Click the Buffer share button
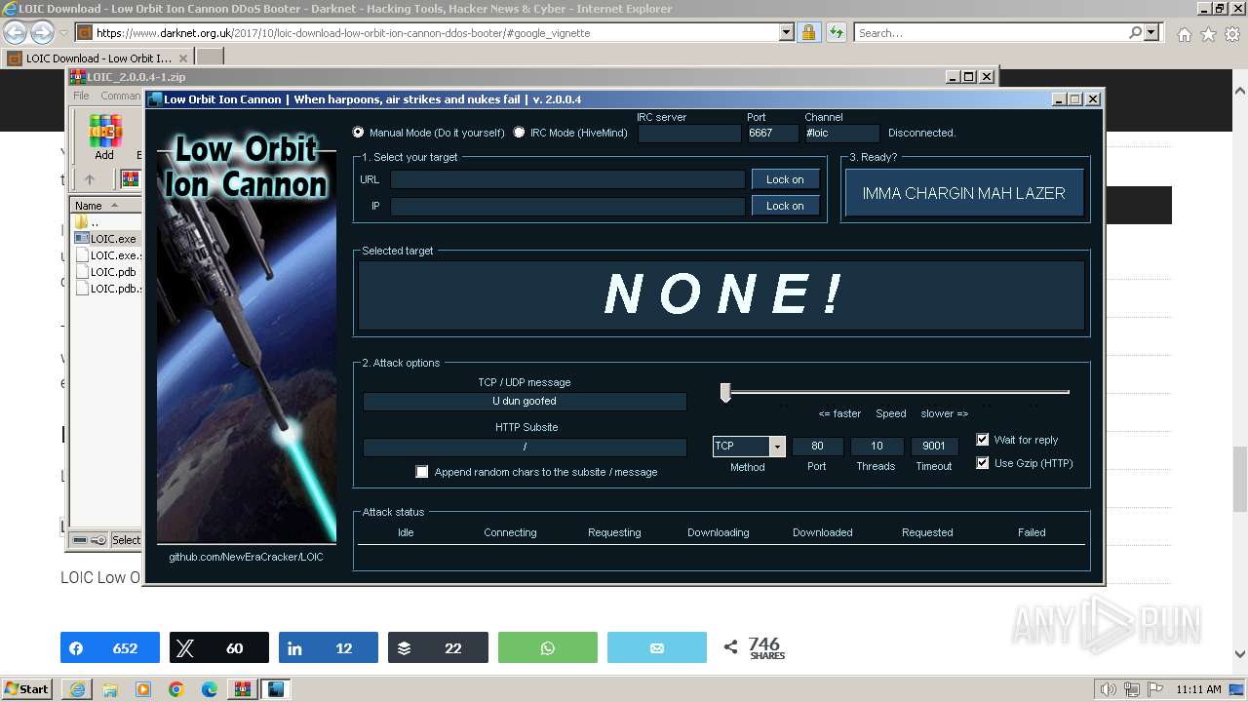 pyautogui.click(x=438, y=648)
